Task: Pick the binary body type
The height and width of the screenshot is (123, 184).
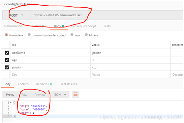Action: [x=86, y=35]
